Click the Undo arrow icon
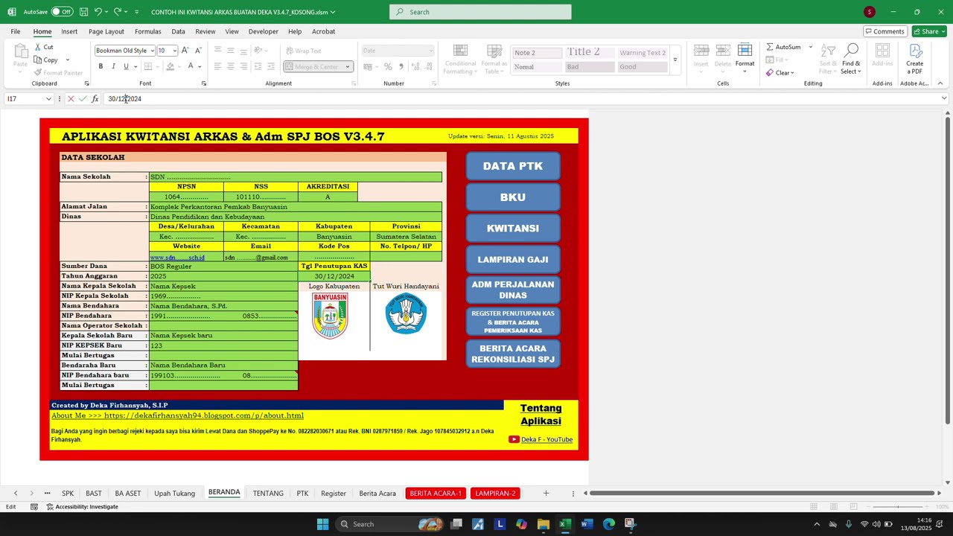Image resolution: width=953 pixels, height=536 pixels. (98, 12)
